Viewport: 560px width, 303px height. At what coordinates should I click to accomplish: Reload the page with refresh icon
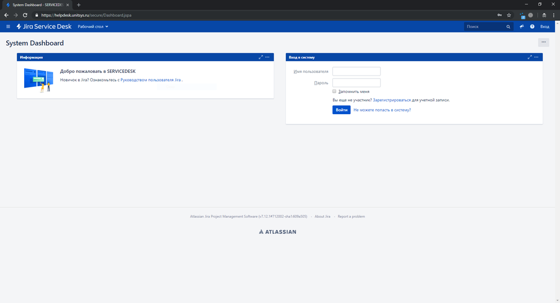25,15
